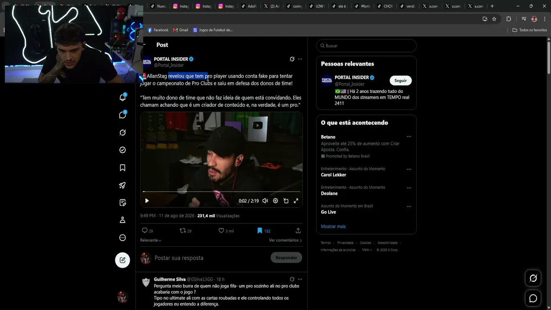Image resolution: width=551 pixels, height=310 pixels.
Task: Expand video to fullscreen
Action: (x=296, y=201)
